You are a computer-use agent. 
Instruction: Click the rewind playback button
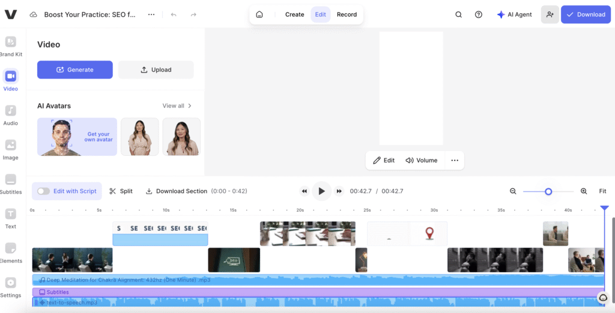[304, 191]
